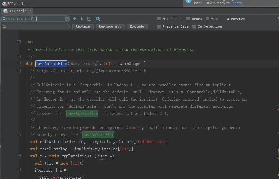Image resolution: width=279 pixels, height=179 pixels.
Task: Click new Text() constructor call
Action: [x=72, y=163]
